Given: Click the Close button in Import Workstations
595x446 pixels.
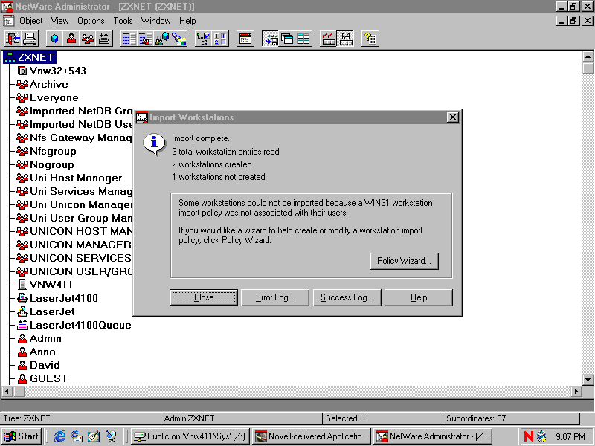Looking at the screenshot, I should (204, 297).
